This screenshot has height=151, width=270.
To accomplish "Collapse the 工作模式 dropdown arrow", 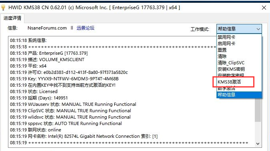I will tap(258, 29).
